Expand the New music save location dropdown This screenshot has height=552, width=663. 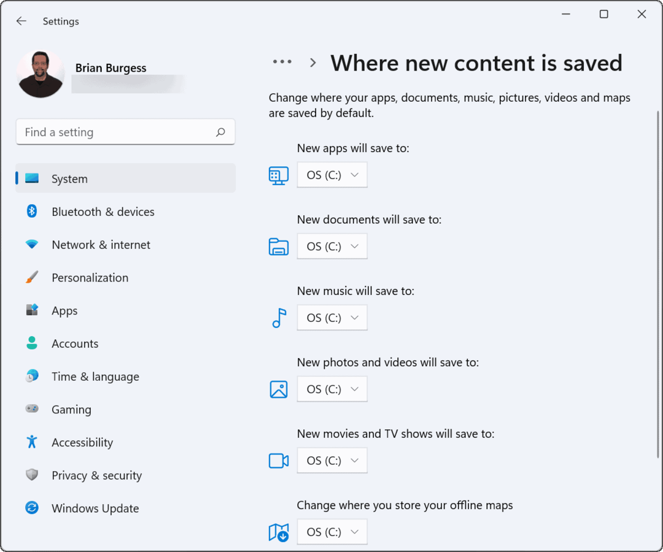click(x=332, y=318)
